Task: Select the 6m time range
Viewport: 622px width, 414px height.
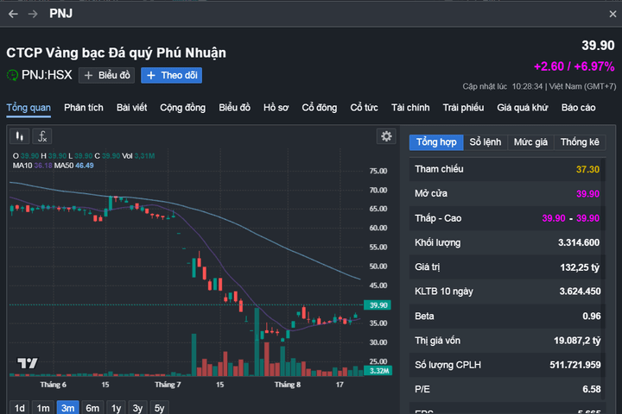Action: (92, 408)
